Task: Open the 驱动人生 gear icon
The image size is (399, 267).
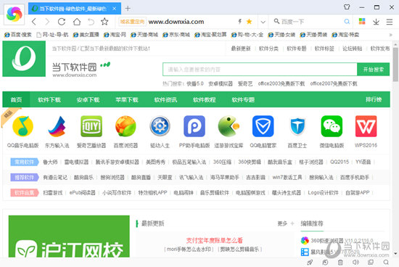Action: point(160,126)
